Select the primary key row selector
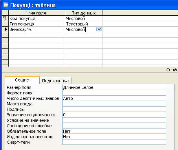The width and height of the screenshot is (178, 150). point(5,18)
